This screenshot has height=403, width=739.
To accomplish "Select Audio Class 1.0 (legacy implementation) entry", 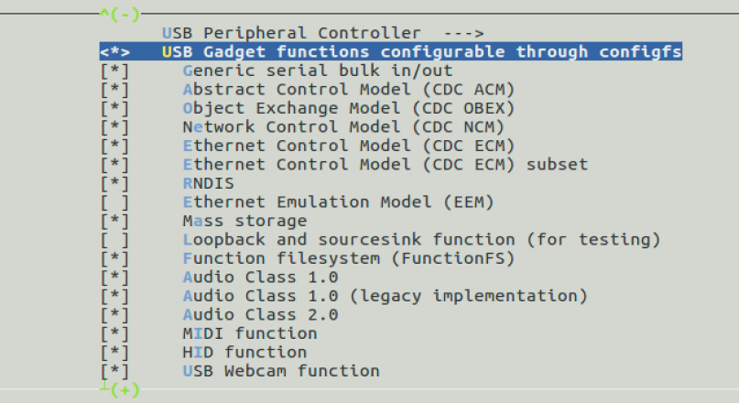I will tap(385, 296).
